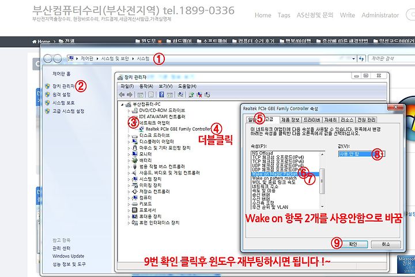The height and width of the screenshot is (277, 415).
Task: Click the property list scroll-down arrow
Action: [322, 207]
